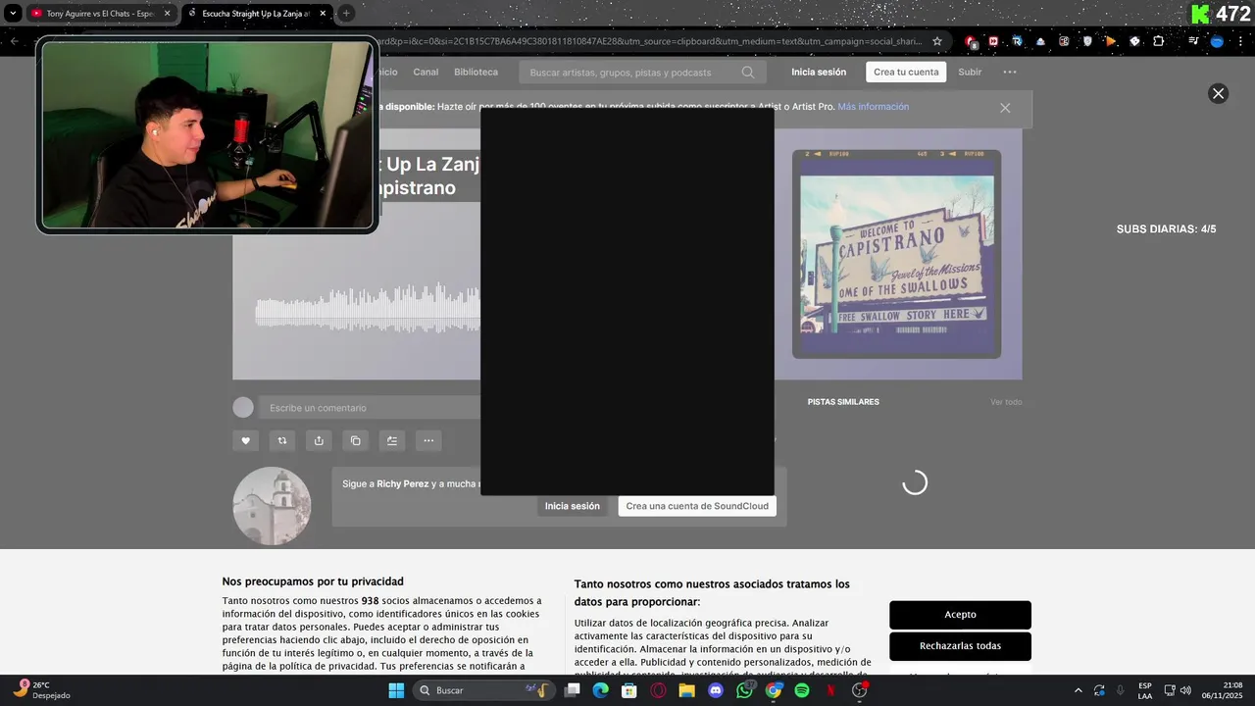Open the Más información link
Screen dimensions: 1255x706
(x=873, y=107)
